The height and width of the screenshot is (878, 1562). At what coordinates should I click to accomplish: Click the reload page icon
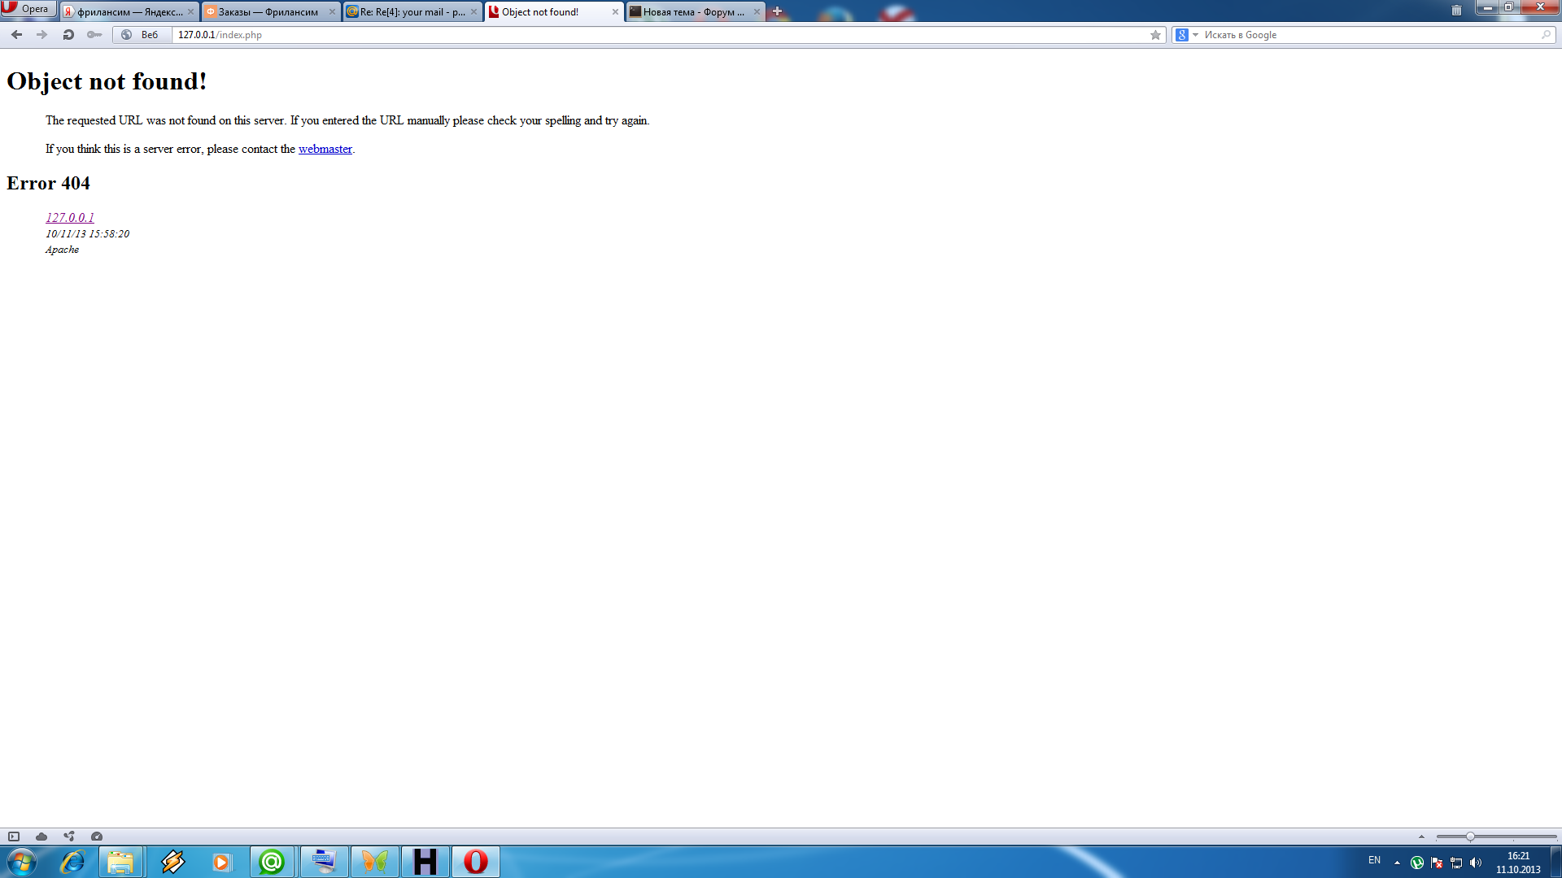68,35
